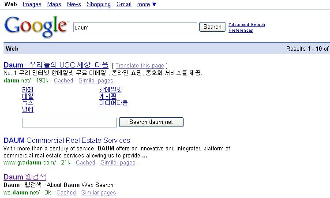The height and width of the screenshot is (198, 330).
Task: Open Cached copy of ws.daum.net result
Action: coord(66,192)
